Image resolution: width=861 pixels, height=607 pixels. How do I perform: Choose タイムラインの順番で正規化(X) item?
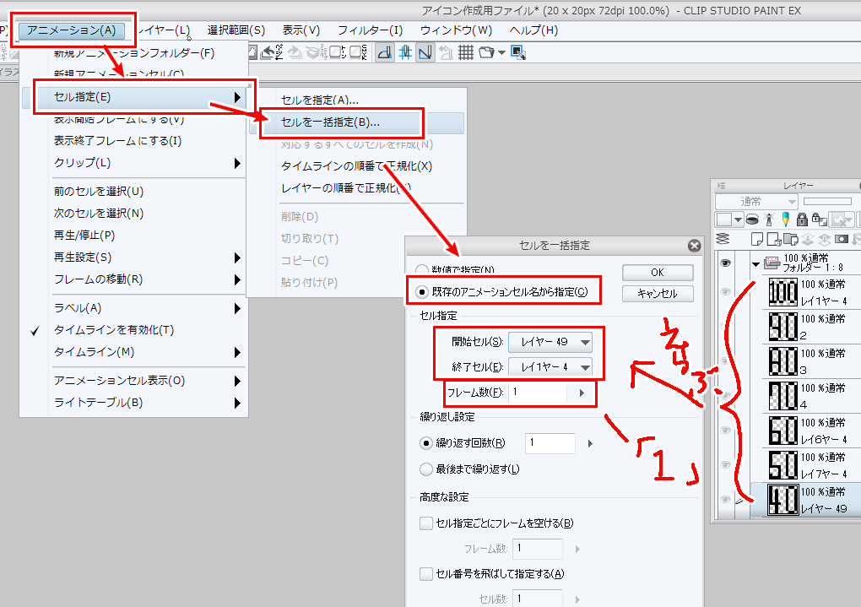point(356,166)
